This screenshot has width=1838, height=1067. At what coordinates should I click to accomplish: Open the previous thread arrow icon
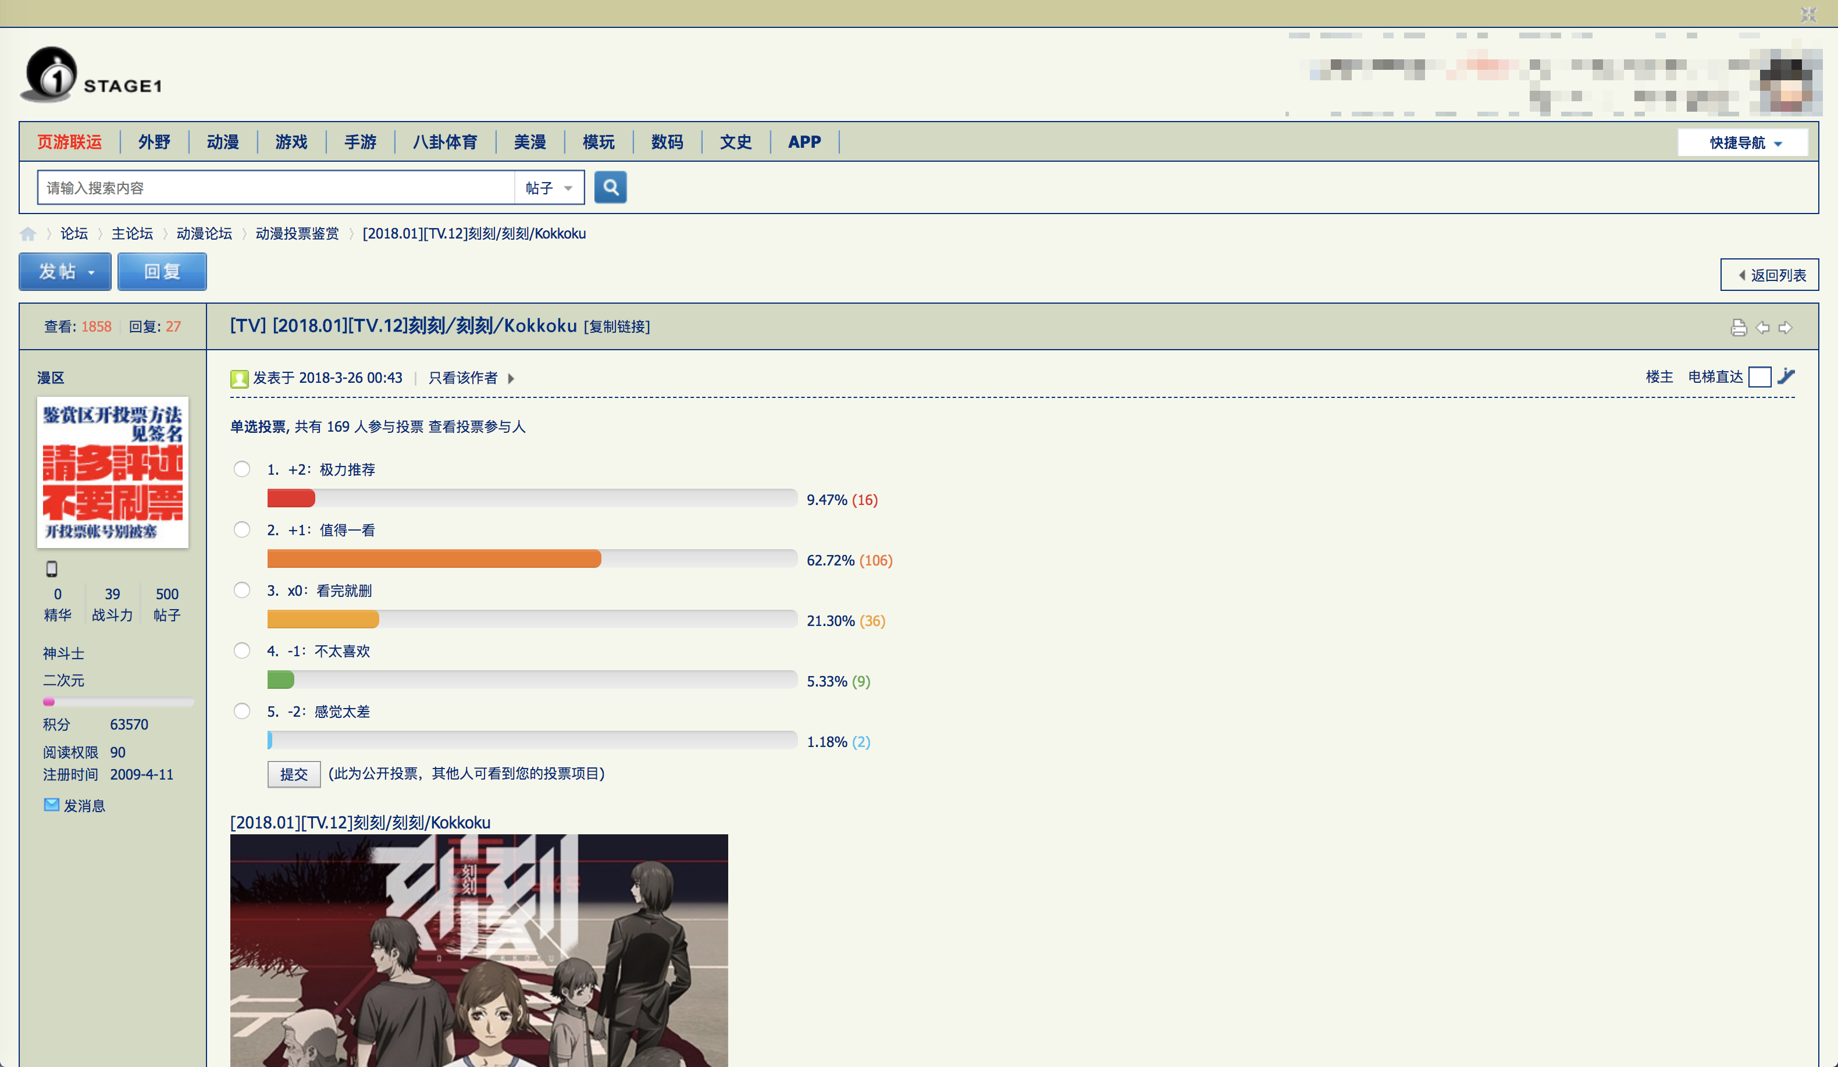tap(1762, 328)
